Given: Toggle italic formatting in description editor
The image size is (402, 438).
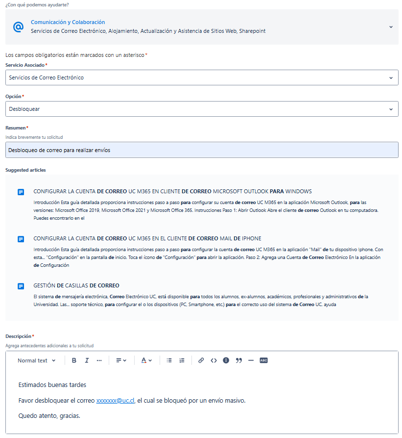Looking at the screenshot, I should (87, 361).
